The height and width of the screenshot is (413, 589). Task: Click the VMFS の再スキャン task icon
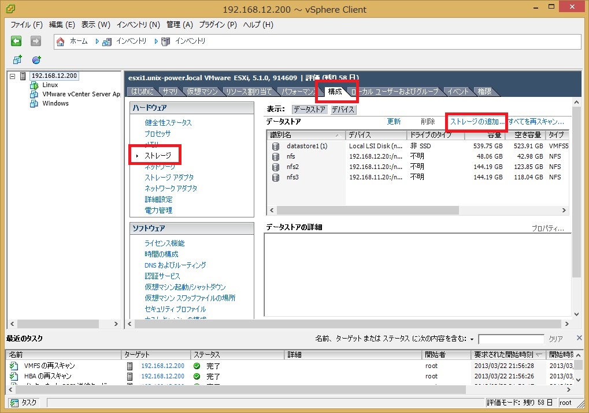pos(14,366)
